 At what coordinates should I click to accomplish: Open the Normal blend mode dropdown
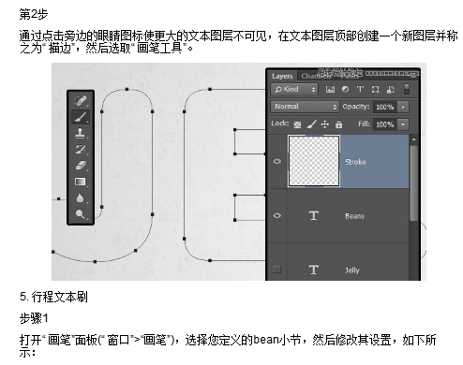(305, 107)
